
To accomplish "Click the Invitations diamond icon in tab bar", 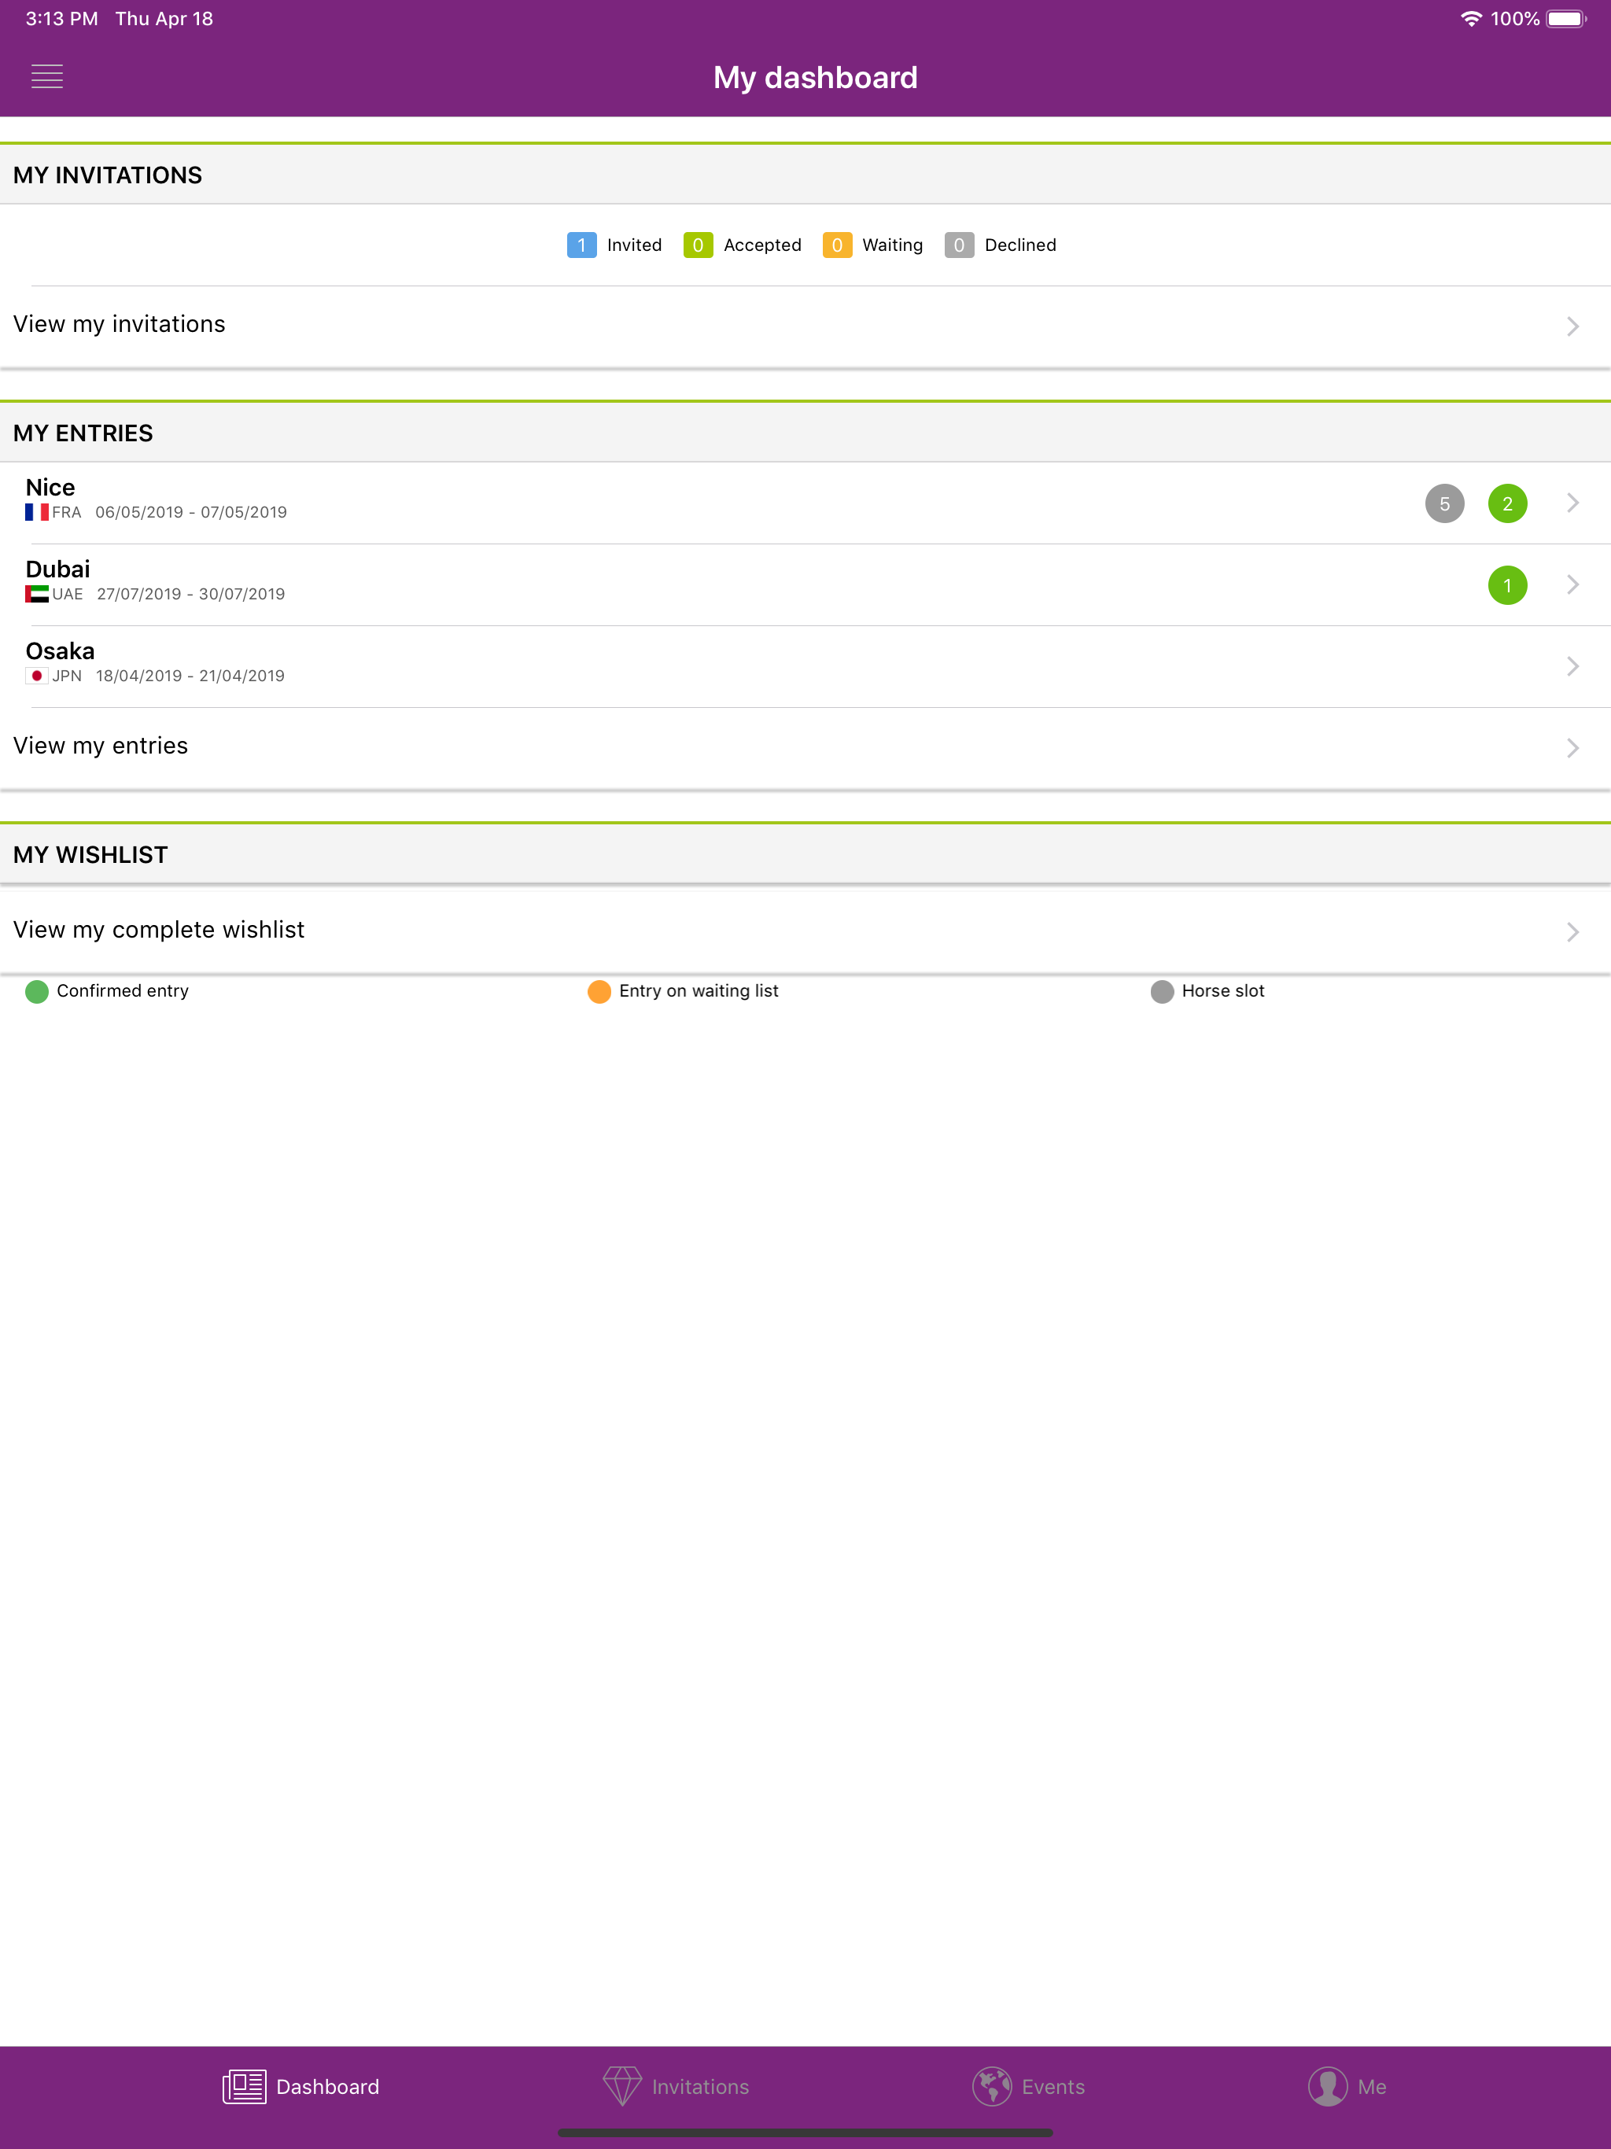I will tap(622, 2086).
